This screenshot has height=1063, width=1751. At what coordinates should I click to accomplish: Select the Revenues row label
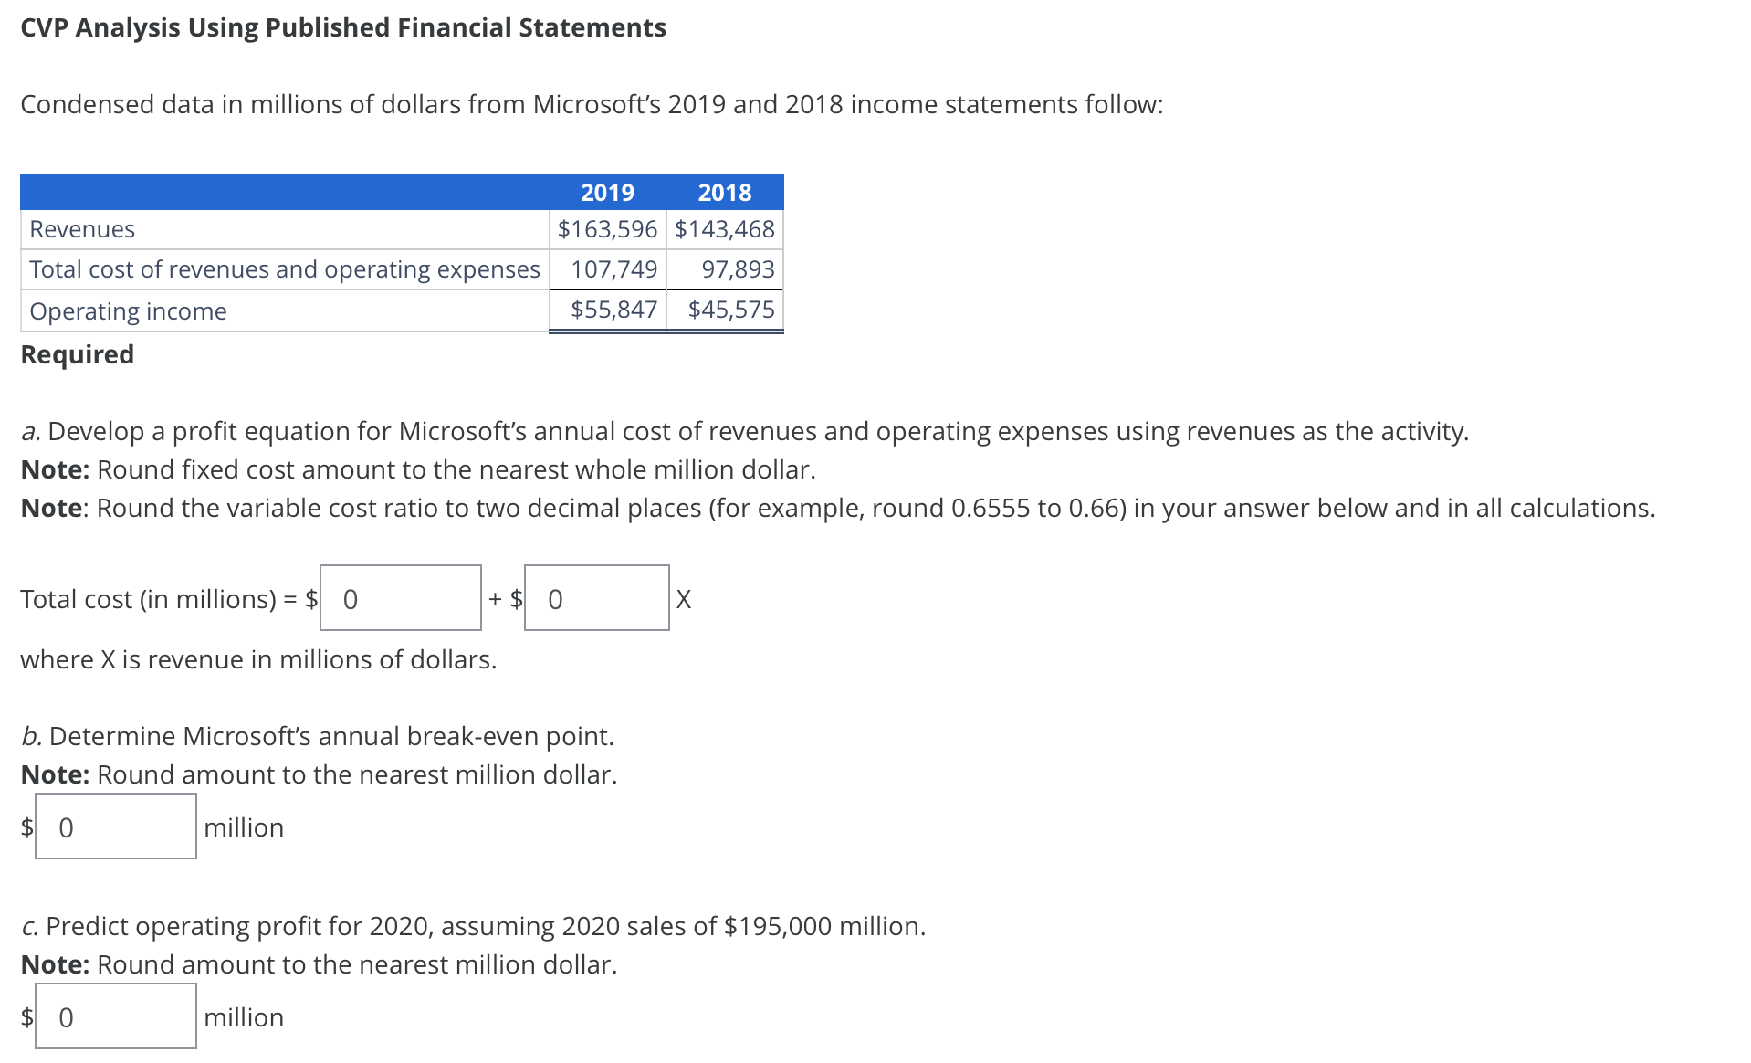(x=81, y=229)
